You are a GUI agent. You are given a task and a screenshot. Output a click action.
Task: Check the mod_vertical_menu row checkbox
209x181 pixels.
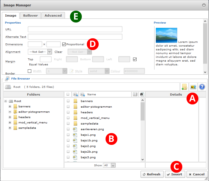(68, 118)
